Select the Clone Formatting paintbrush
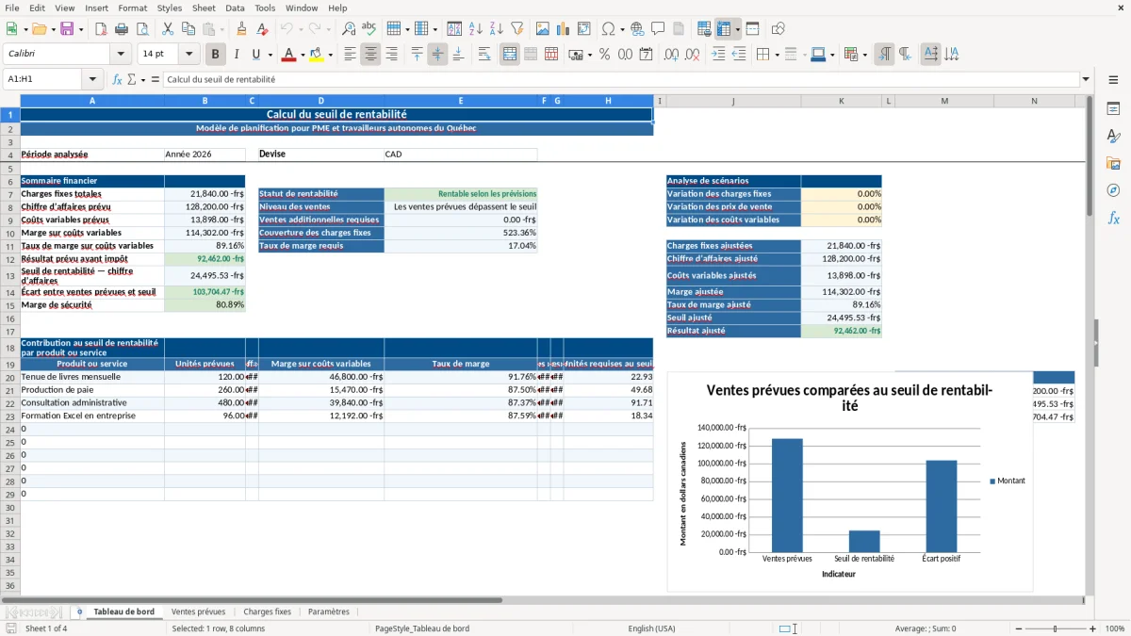This screenshot has width=1131, height=636. coord(241,29)
